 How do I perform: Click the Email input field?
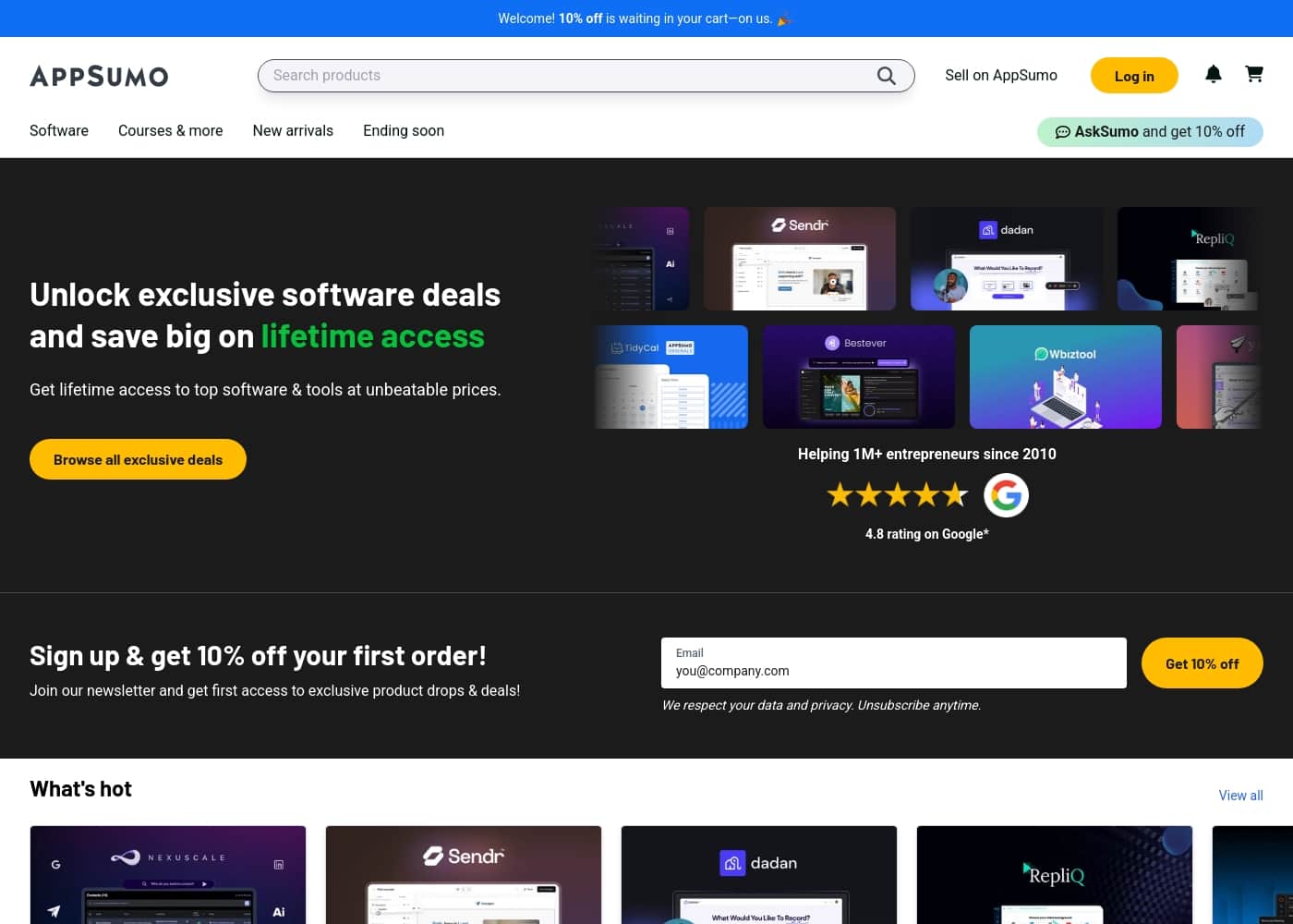point(893,663)
